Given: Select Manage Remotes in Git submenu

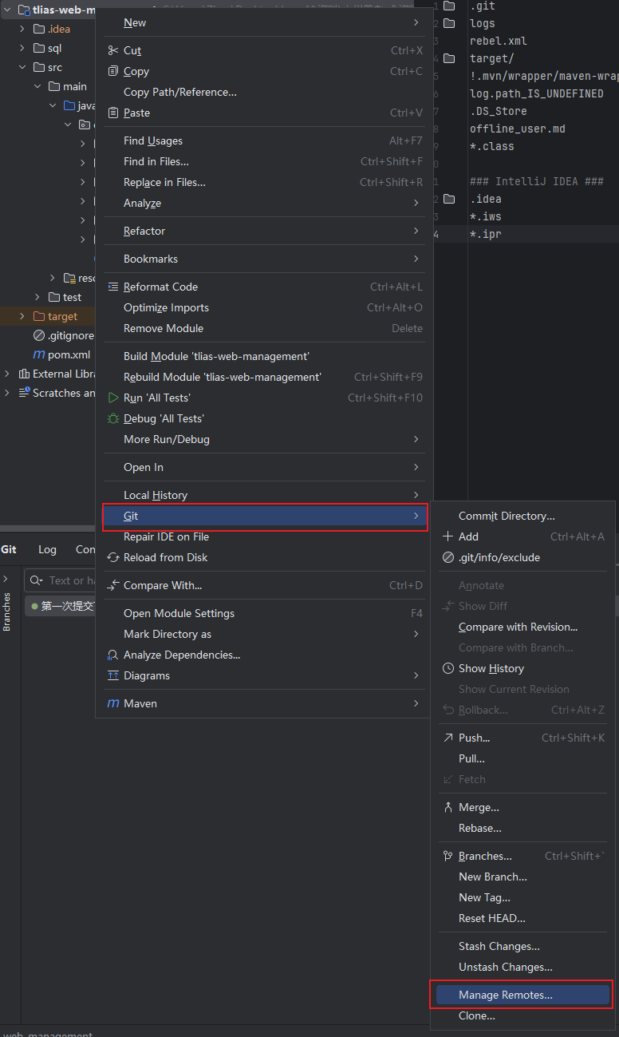Looking at the screenshot, I should pos(522,995).
